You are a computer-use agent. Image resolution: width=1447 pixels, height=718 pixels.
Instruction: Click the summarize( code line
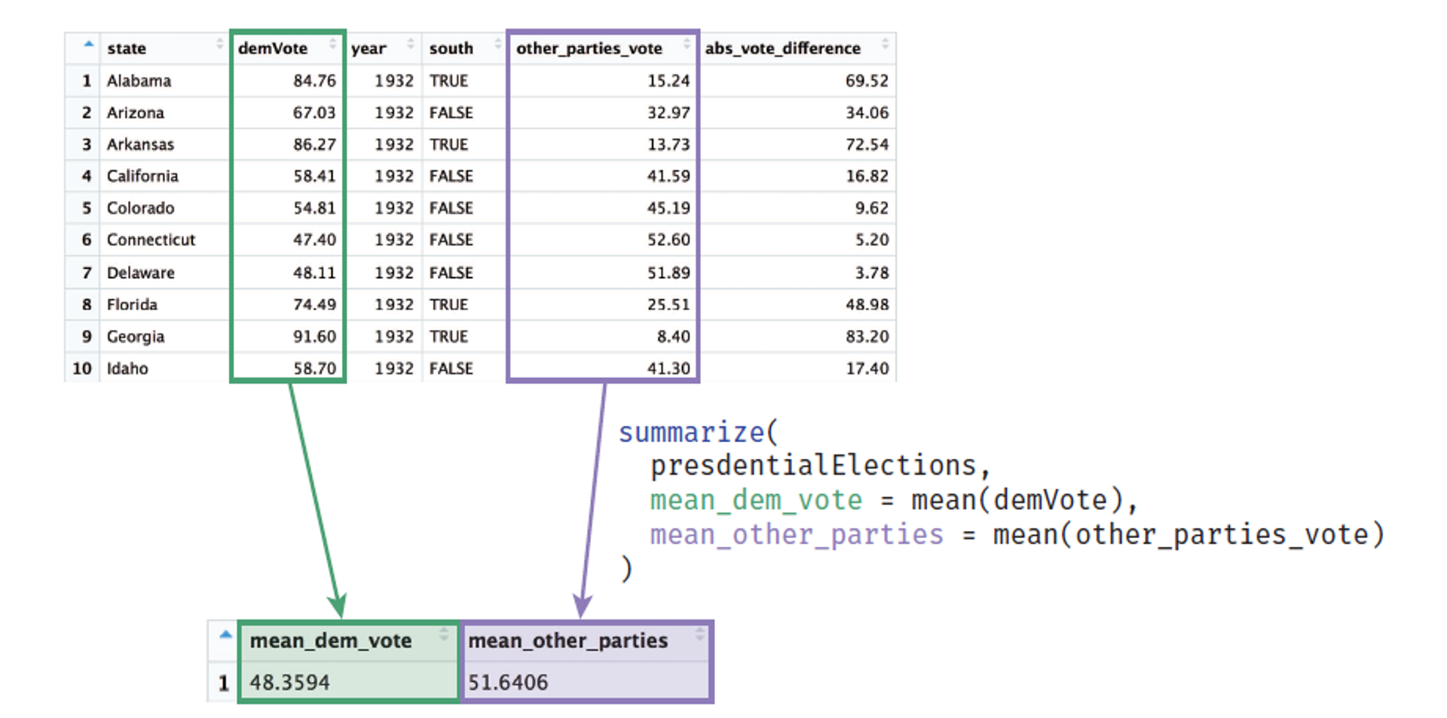(699, 432)
